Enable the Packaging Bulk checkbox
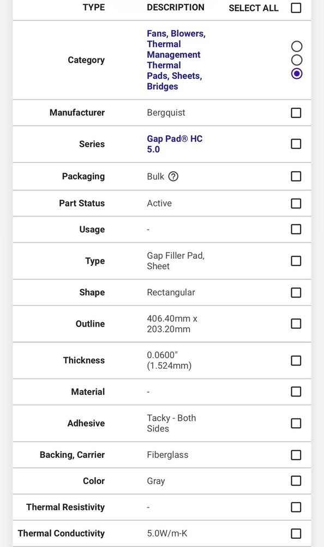The height and width of the screenshot is (547, 324). pyautogui.click(x=296, y=176)
